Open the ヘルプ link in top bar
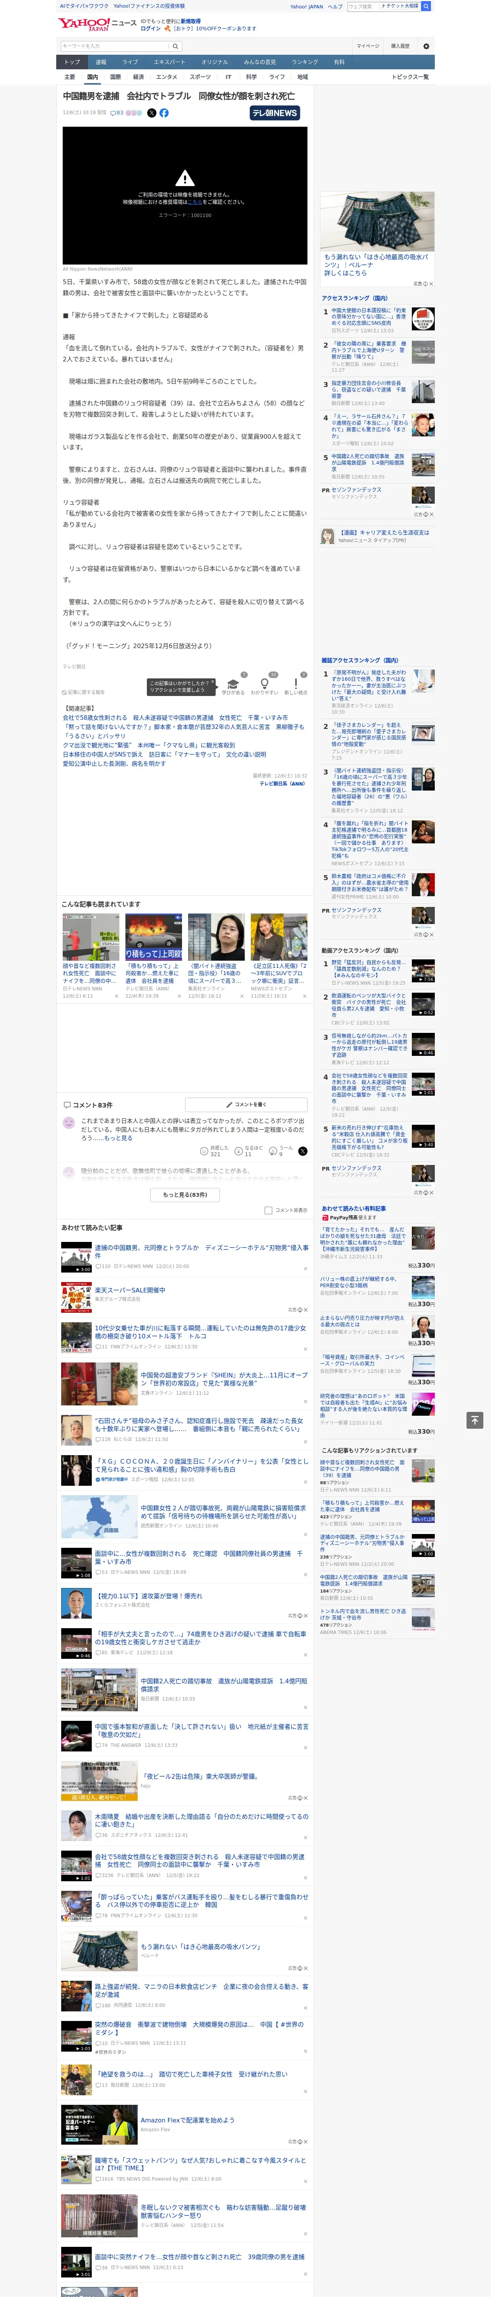Image resolution: width=491 pixels, height=2297 pixels. [335, 6]
